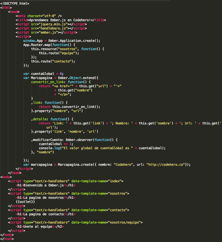Click the opening <body> tag

click(x=6, y=177)
